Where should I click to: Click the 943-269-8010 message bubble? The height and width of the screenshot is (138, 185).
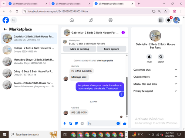coord(79,112)
